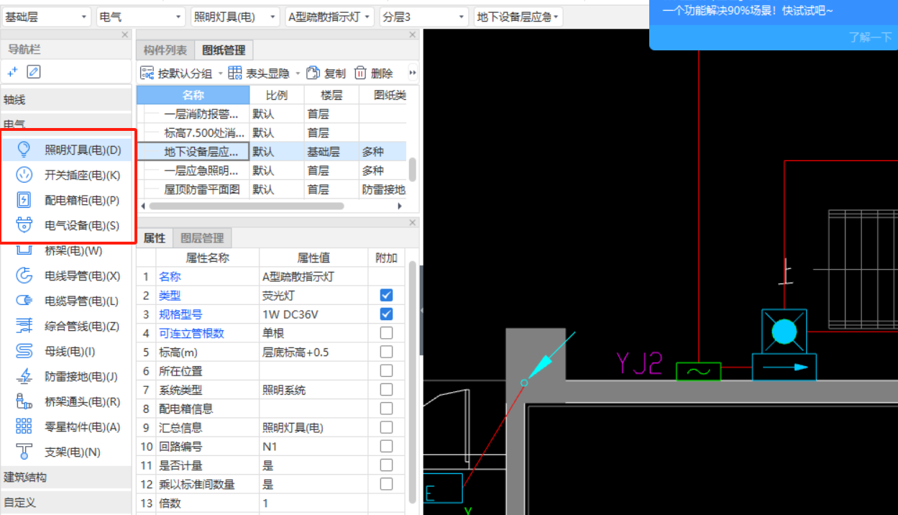Open the A型疏散指示灯 dropdown
The width and height of the screenshot is (898, 515).
330,17
